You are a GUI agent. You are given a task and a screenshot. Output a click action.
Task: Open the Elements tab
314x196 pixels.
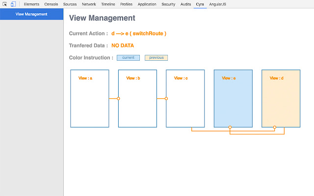click(x=31, y=4)
